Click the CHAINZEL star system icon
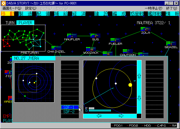 [x=54, y=48]
